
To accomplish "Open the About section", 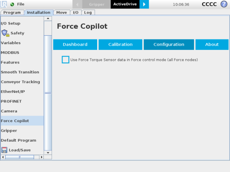I will pyautogui.click(x=212, y=44).
